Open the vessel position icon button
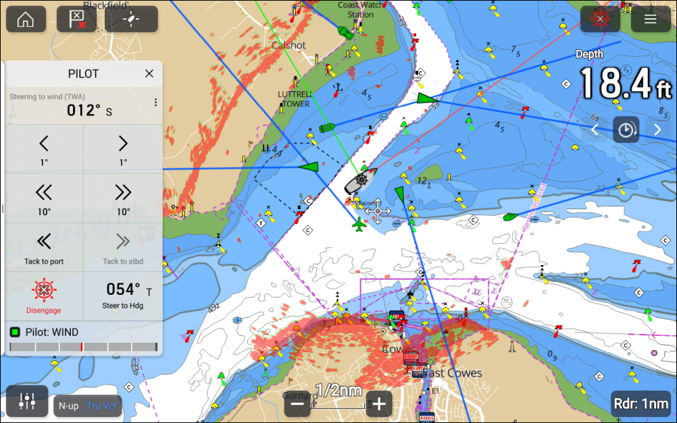Screen dimensions: 677x423 [131, 19]
